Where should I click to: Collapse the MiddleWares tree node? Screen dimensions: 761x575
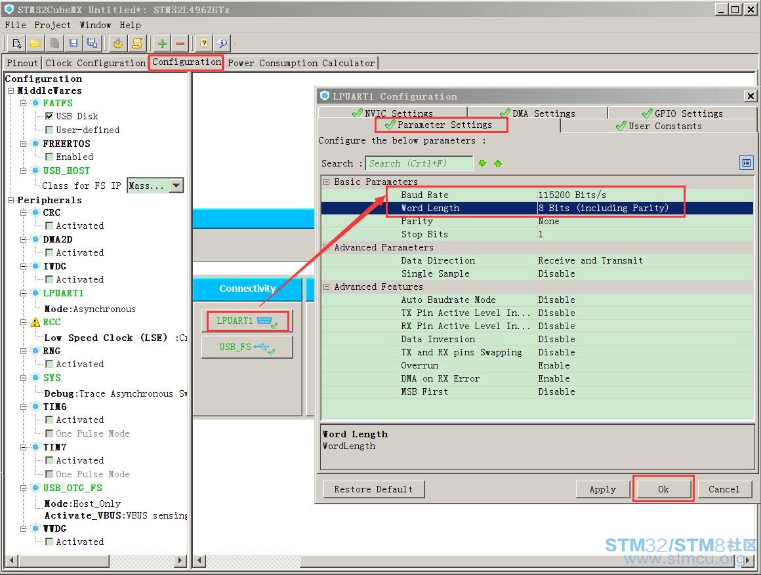[x=11, y=90]
